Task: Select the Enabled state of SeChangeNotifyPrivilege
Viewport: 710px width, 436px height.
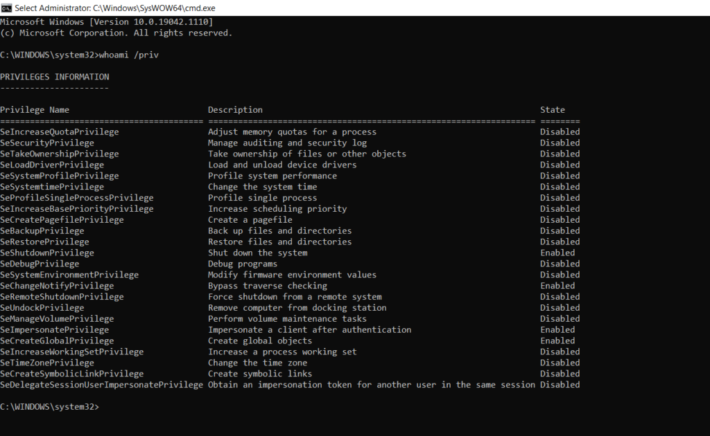Action: (557, 285)
